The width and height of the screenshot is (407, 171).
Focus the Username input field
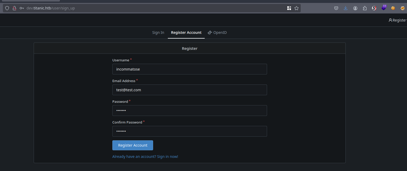point(189,69)
